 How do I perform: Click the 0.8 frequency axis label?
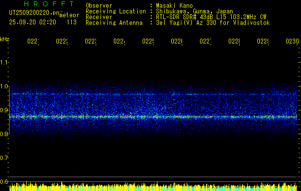click(x=4, y=134)
